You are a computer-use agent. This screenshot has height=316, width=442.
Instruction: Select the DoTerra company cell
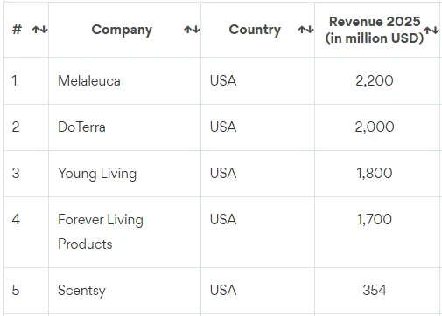coord(125,127)
